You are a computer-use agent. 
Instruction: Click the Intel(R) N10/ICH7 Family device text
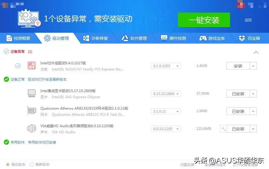coord(87,69)
